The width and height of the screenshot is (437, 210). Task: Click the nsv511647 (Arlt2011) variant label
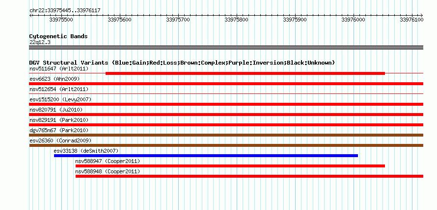click(x=59, y=69)
